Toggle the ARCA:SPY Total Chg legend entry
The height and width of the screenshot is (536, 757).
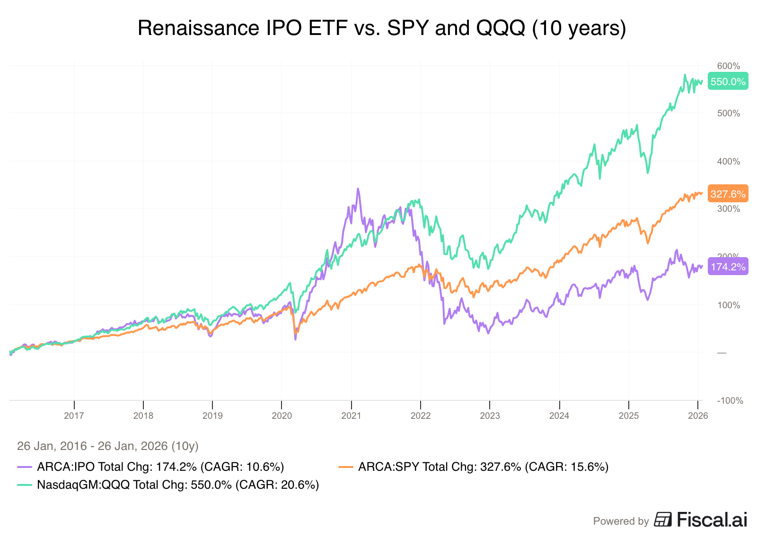(x=483, y=467)
